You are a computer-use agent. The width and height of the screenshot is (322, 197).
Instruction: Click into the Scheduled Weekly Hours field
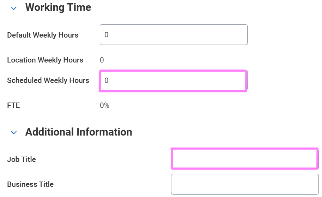173,81
